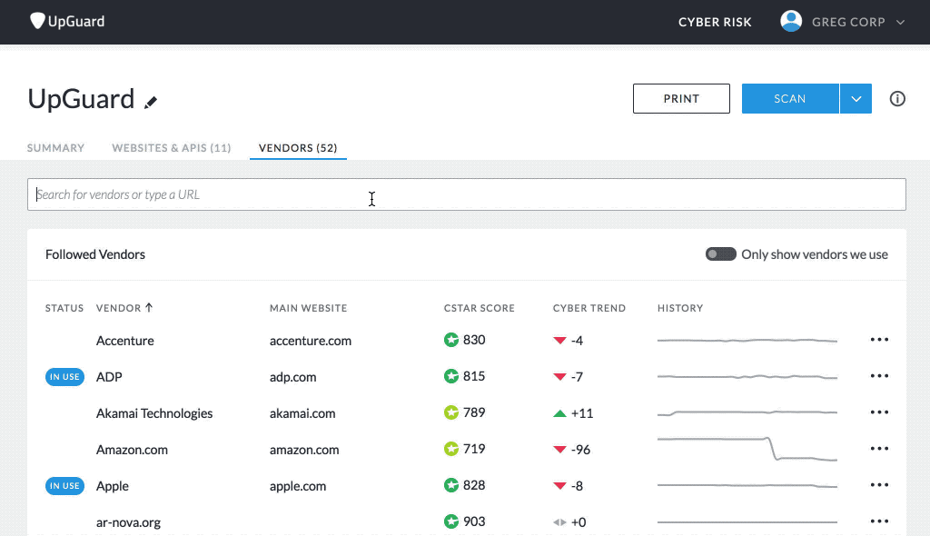The height and width of the screenshot is (536, 930).
Task: Sort by the Cyber Trend column header
Action: pyautogui.click(x=589, y=308)
